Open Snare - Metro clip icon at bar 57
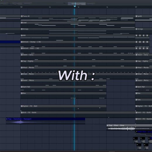152x152 pixels. click(x=136, y=80)
